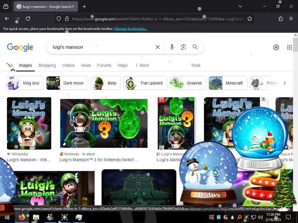298x223 pixels.
Task: List all tabs dropdown arrow
Action: [x=240, y=6]
